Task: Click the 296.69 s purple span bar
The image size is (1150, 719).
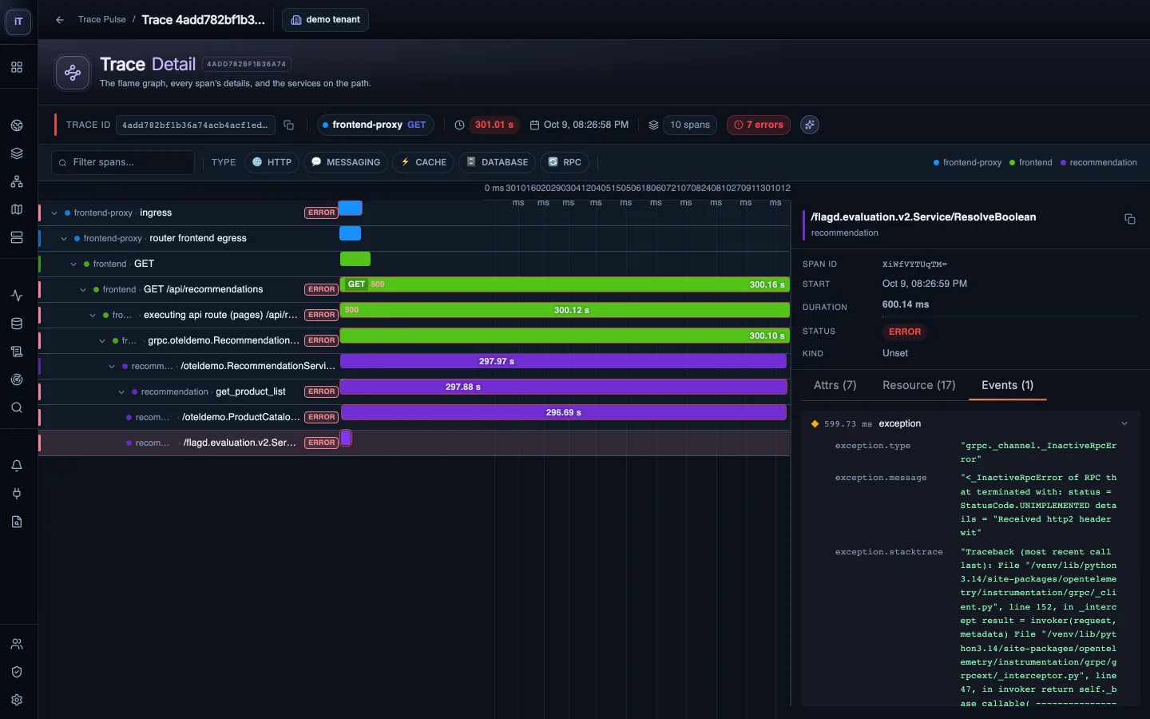Action: point(564,412)
